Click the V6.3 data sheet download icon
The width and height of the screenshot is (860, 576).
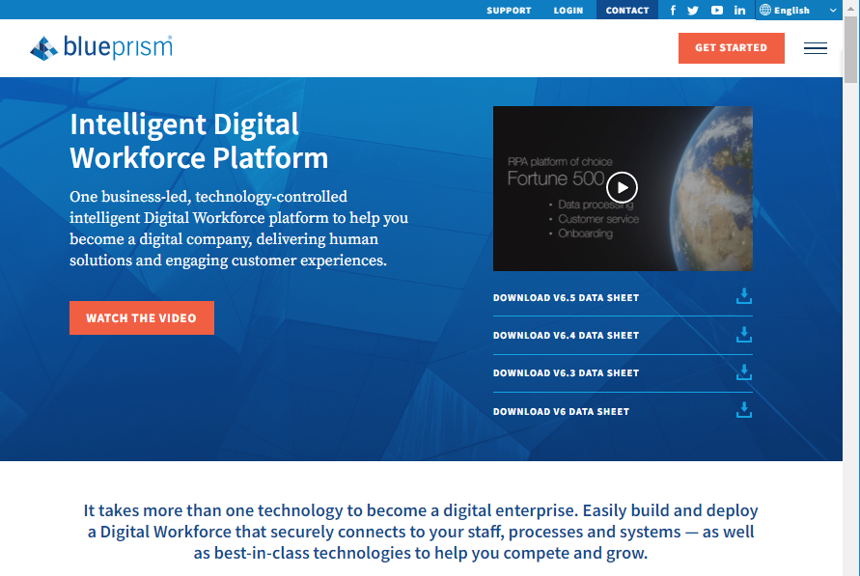(744, 372)
